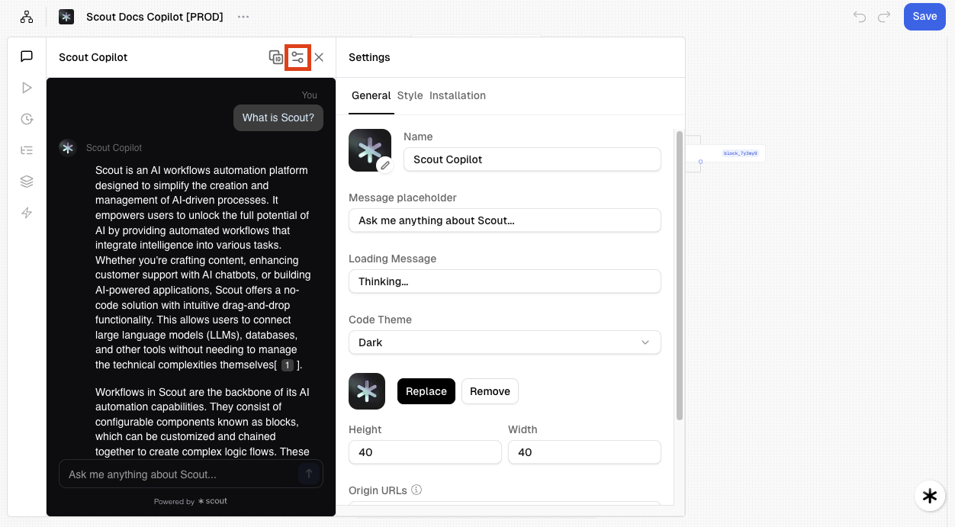The width and height of the screenshot is (955, 527).
Task: Edit the Loading Message field showing Thinking...
Action: pyautogui.click(x=504, y=281)
